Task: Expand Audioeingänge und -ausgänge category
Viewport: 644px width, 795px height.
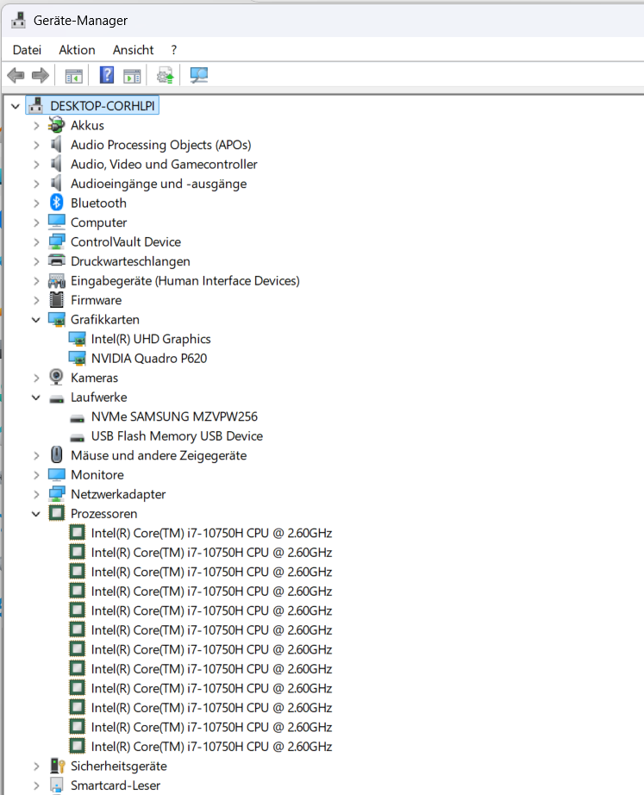Action: pyautogui.click(x=36, y=184)
